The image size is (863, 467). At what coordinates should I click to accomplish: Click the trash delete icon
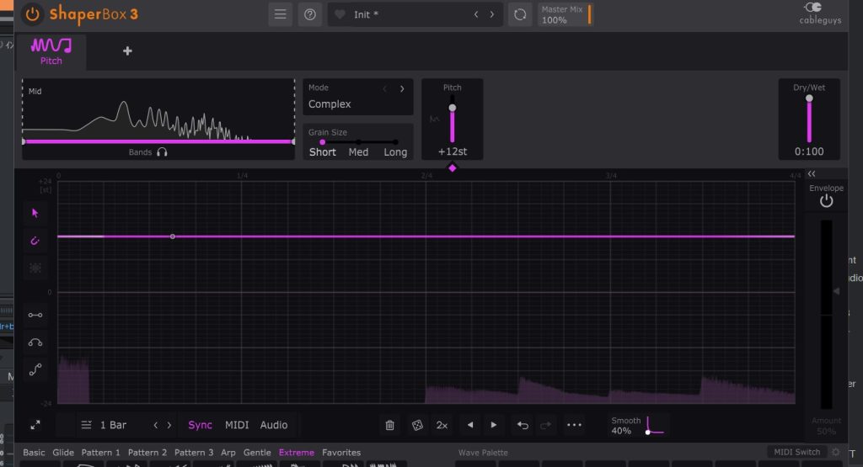click(389, 425)
